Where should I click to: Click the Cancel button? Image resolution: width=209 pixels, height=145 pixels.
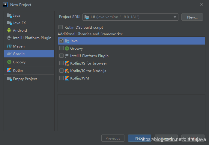point(166,138)
